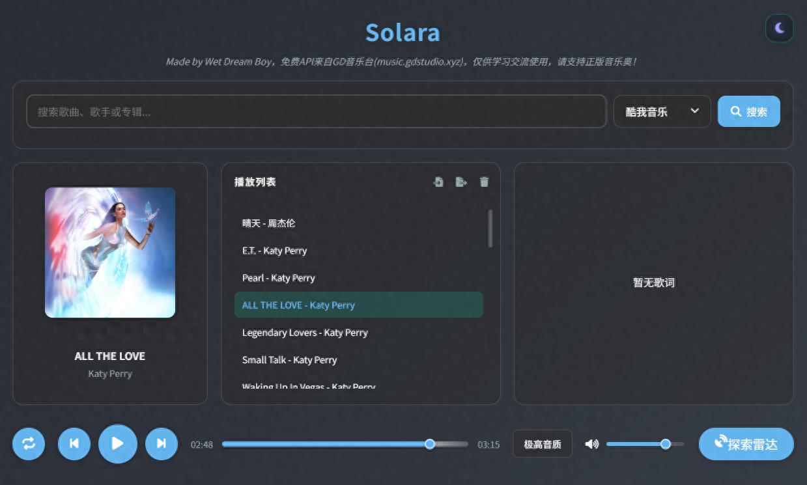Click the 搜索 search button
The height and width of the screenshot is (485, 807).
coord(748,111)
